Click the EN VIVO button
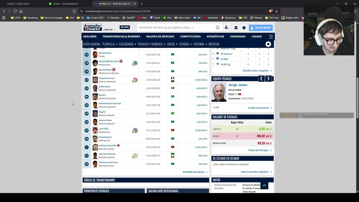Viewport: 359px width, 202px height. point(125,27)
